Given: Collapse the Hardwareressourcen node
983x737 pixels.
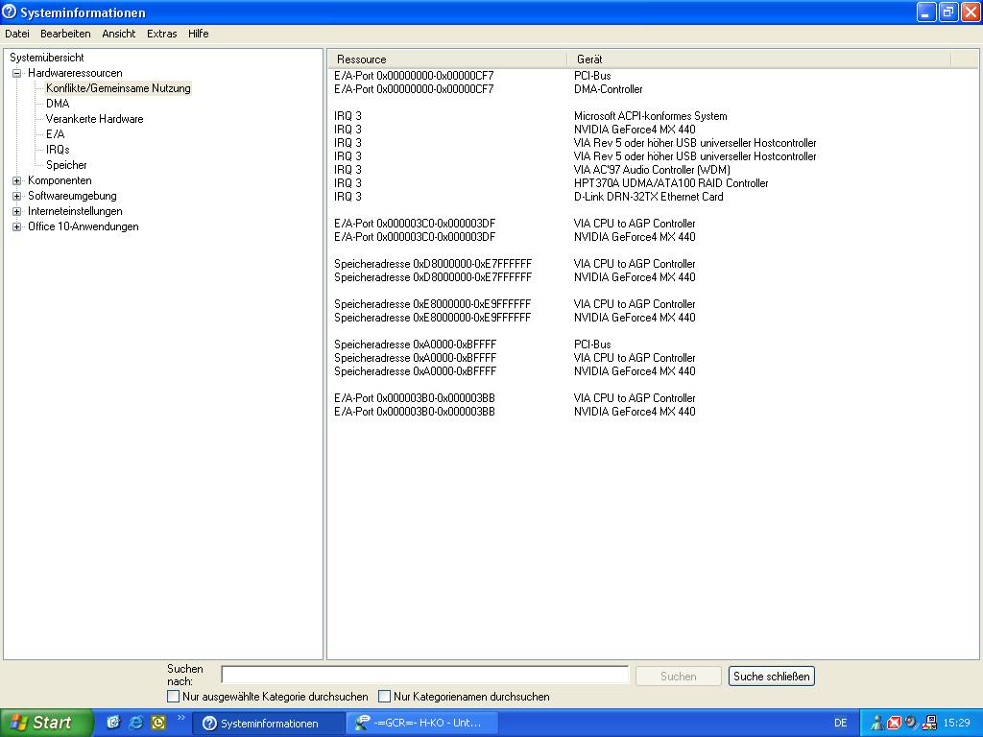Looking at the screenshot, I should [x=17, y=73].
